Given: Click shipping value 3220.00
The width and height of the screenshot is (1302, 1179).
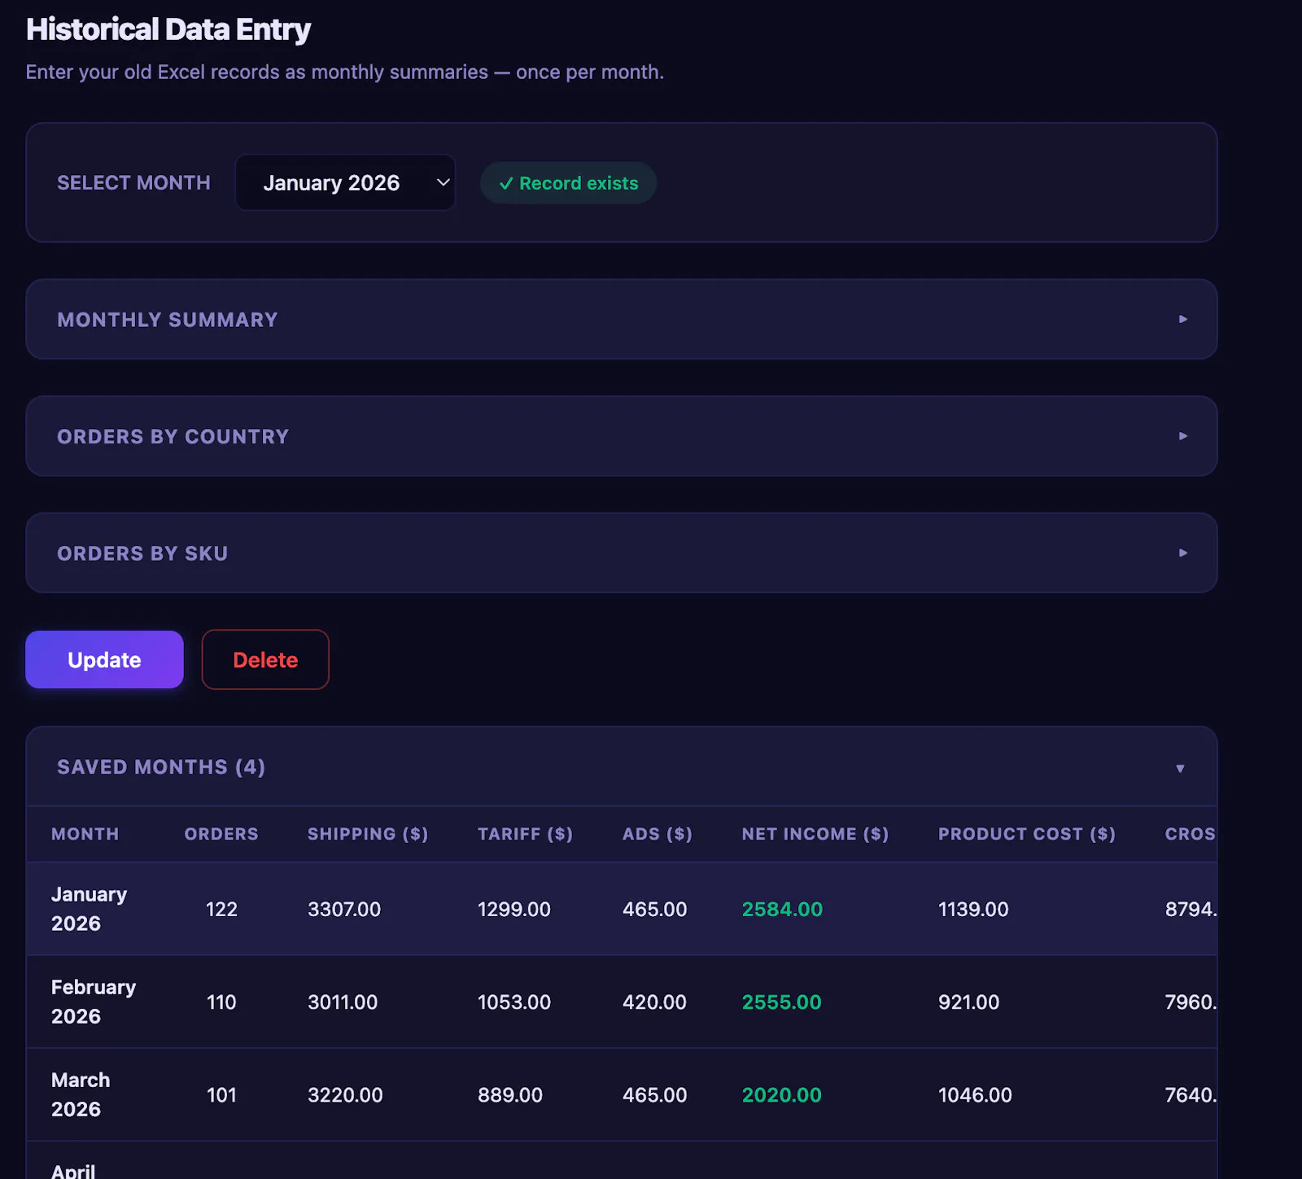Looking at the screenshot, I should 345,1094.
